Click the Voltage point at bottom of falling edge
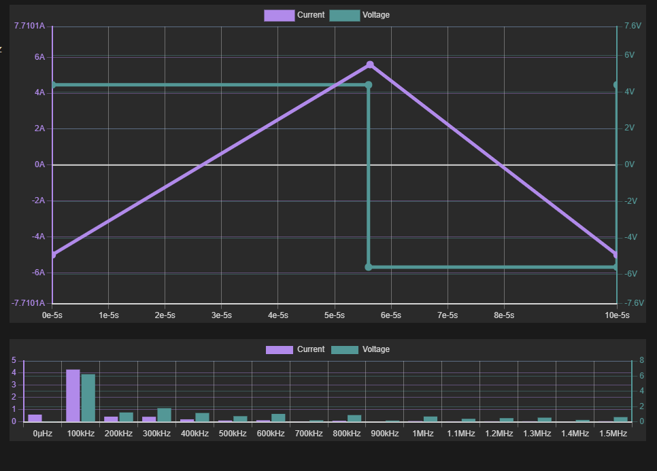The height and width of the screenshot is (471, 657). (369, 267)
